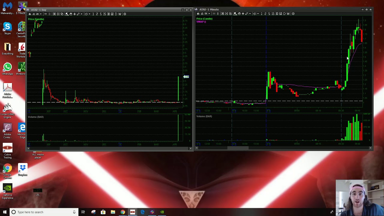Screen dimensions: 384x216
Task: Expand chart settings dropdown in ATAI 1 Minute toolbar
Action: click(x=209, y=13)
